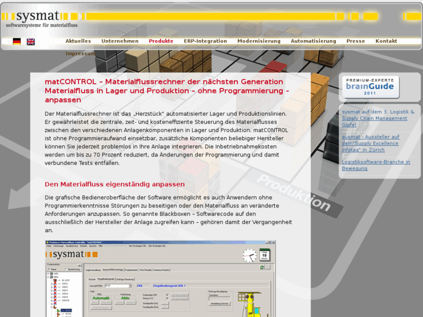Select the Bezeichnung radio button in Komponenten
This screenshot has height=317, width=423.
66,269
